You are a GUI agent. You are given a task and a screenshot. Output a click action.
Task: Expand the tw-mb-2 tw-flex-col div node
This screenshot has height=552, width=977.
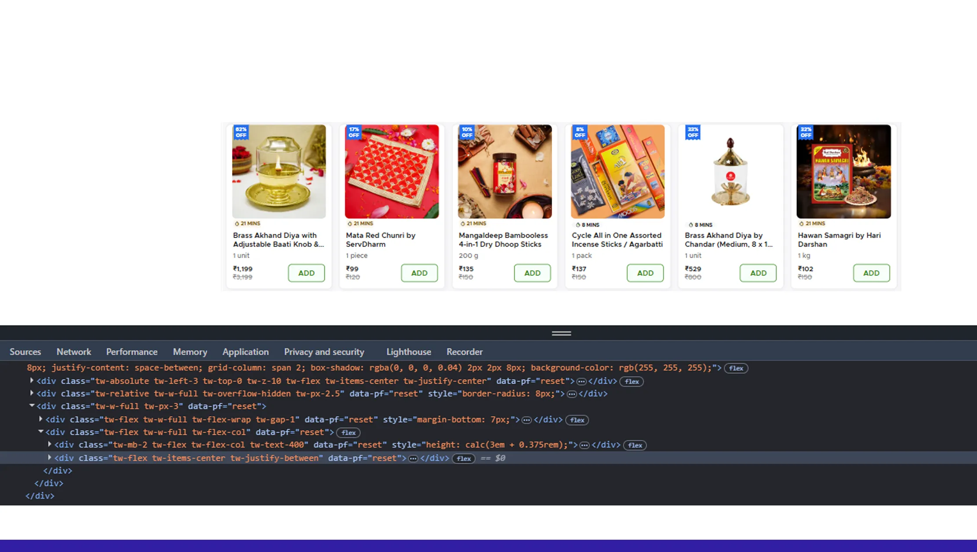point(49,444)
